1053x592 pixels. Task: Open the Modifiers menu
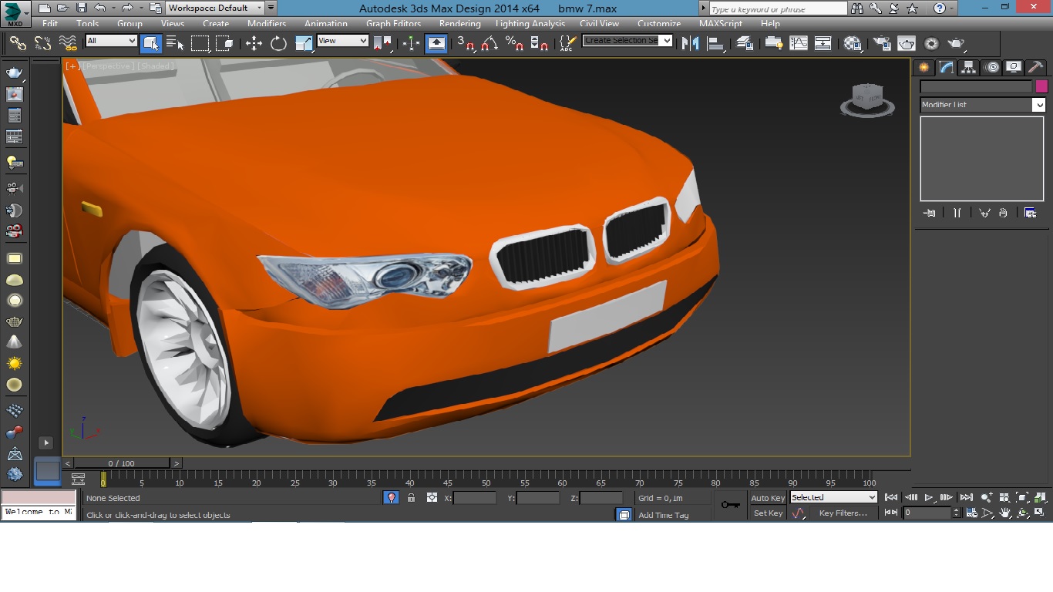pos(267,24)
